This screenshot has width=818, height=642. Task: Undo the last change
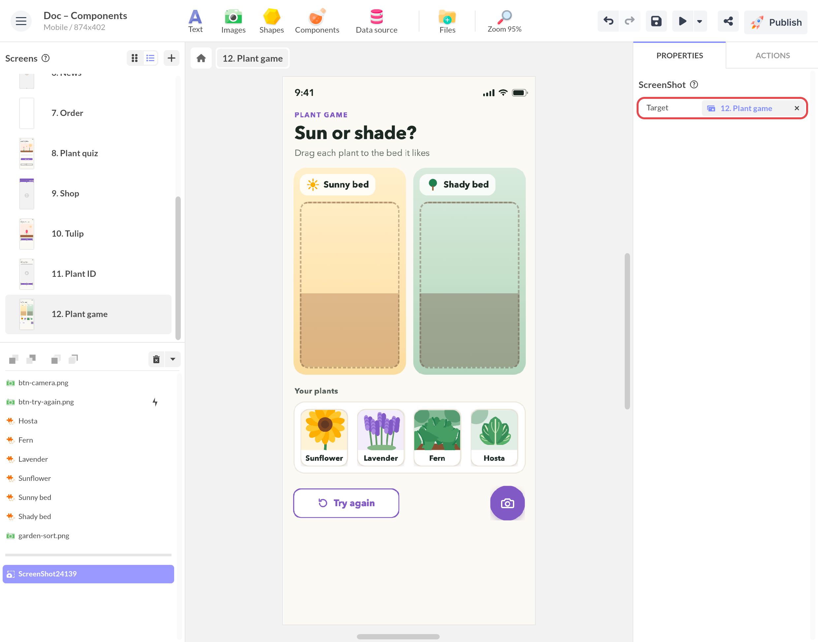point(608,21)
